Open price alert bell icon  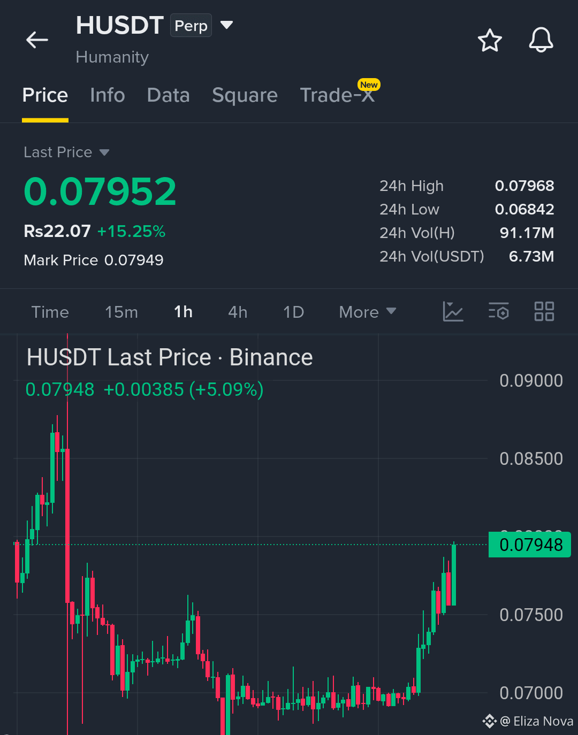point(541,40)
